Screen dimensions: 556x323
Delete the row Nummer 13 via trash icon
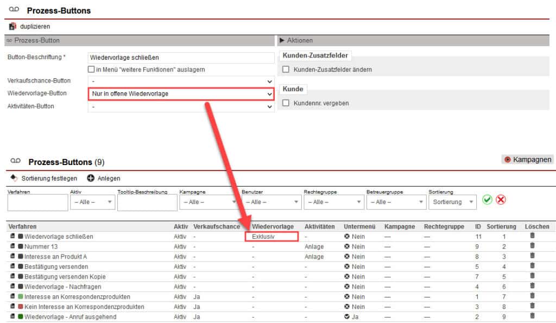pyautogui.click(x=532, y=246)
